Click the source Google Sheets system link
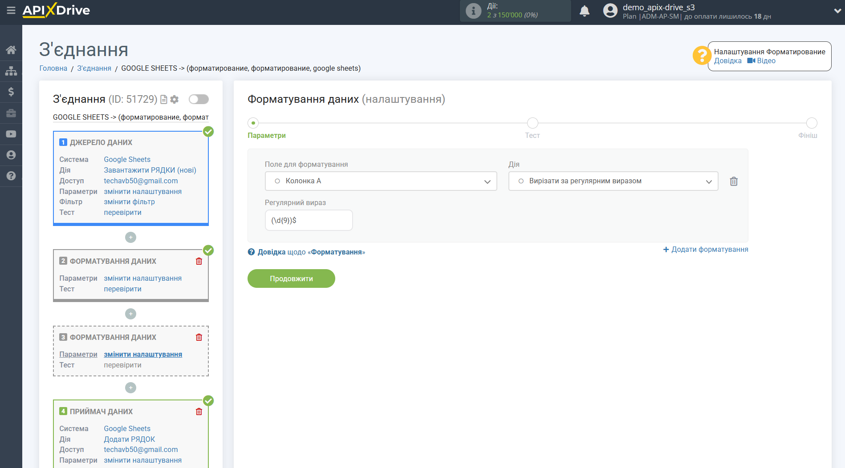 (x=127, y=159)
